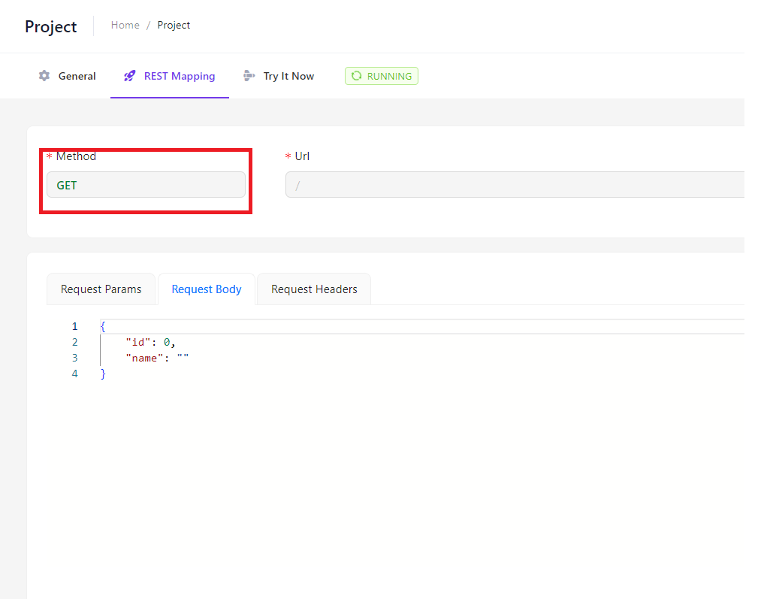Screen dimensions: 773x599
Task: Open the Method dropdown showing GET
Action: (x=146, y=185)
